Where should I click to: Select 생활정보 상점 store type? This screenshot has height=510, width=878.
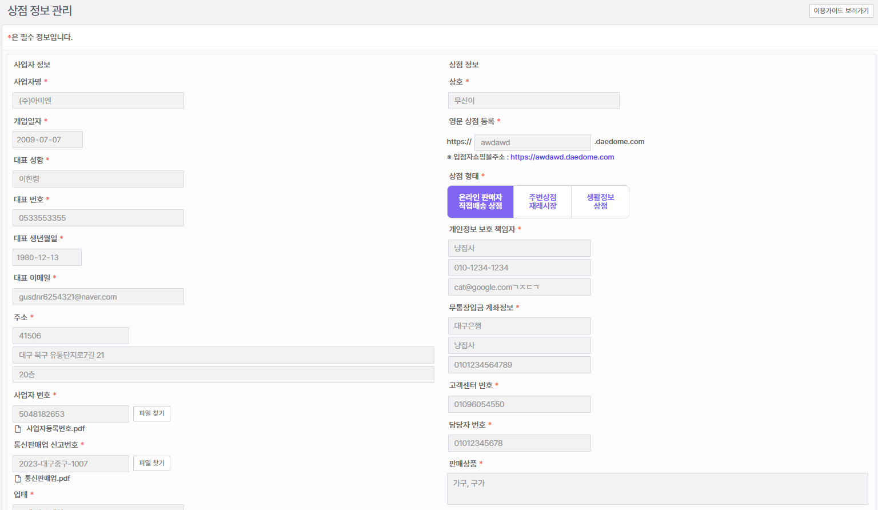pyautogui.click(x=600, y=202)
